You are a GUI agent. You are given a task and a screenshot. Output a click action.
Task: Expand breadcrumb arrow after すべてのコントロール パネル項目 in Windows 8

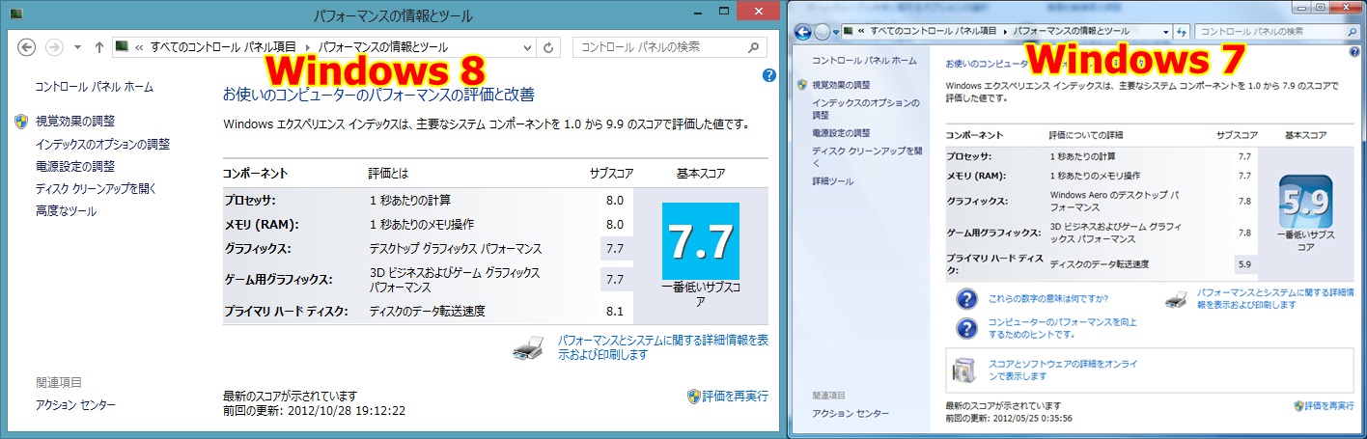[x=308, y=46]
